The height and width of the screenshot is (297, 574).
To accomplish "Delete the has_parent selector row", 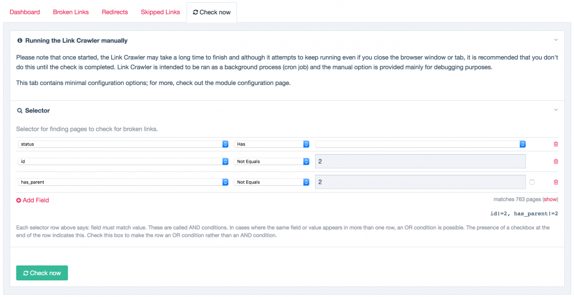I will click(556, 182).
